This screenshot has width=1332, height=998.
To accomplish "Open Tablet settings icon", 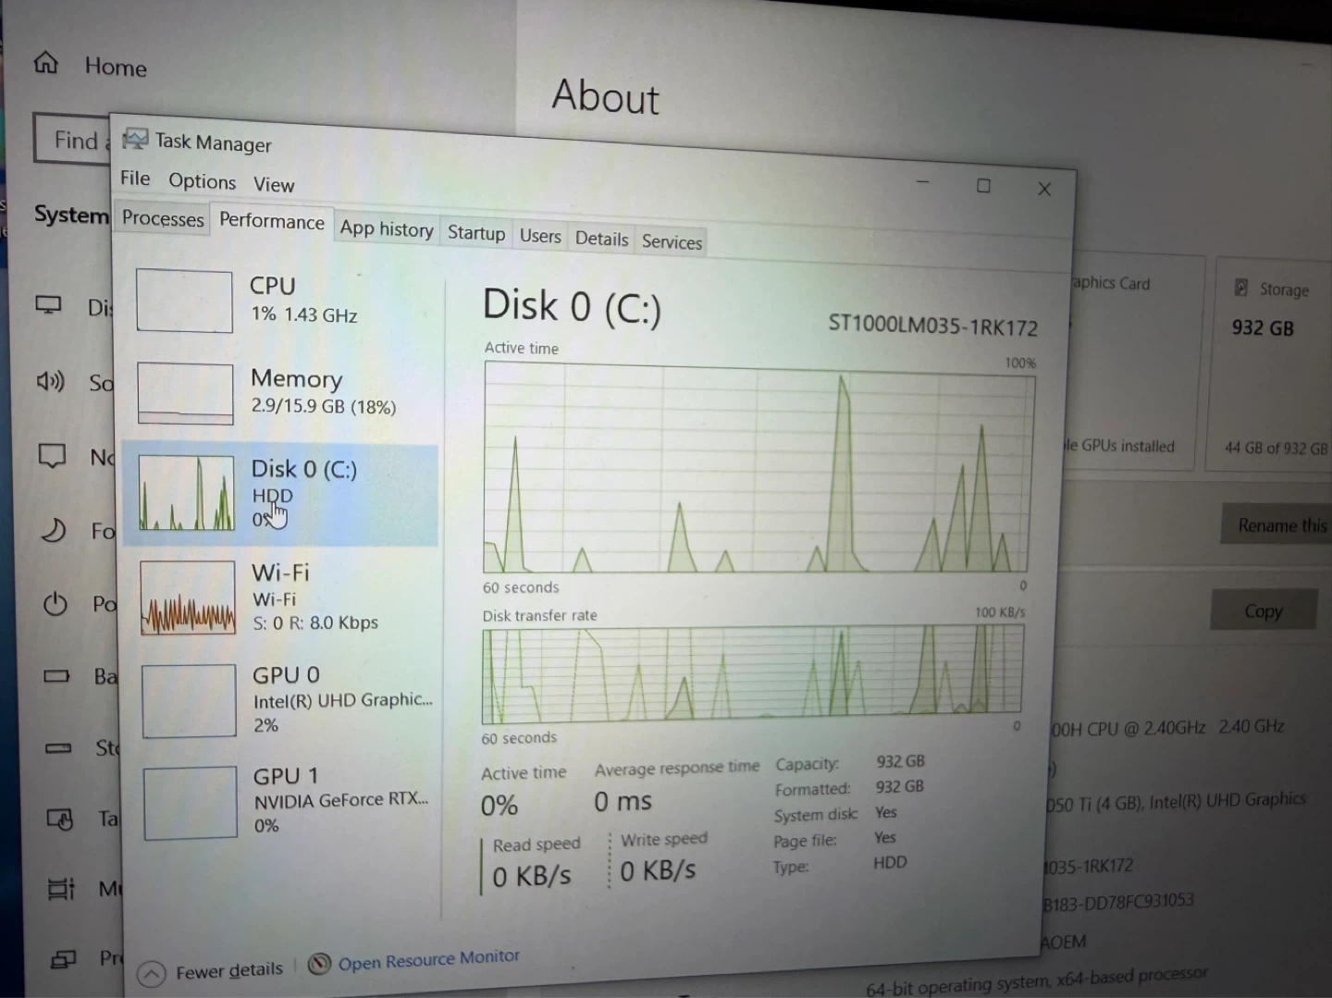I will coord(60,819).
